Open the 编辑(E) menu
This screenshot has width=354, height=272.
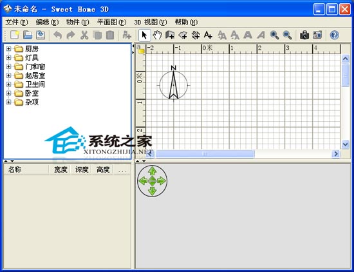click(47, 22)
